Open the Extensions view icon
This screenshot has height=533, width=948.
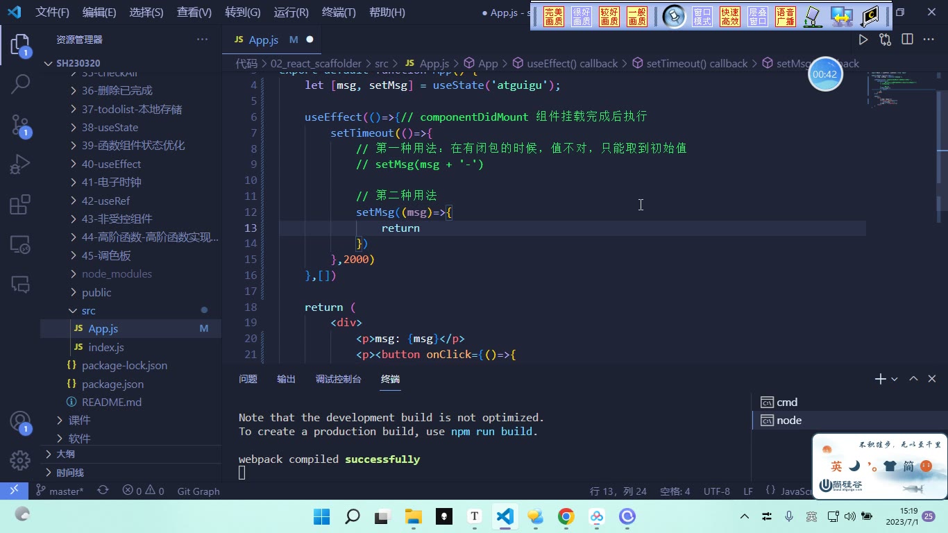tap(20, 205)
